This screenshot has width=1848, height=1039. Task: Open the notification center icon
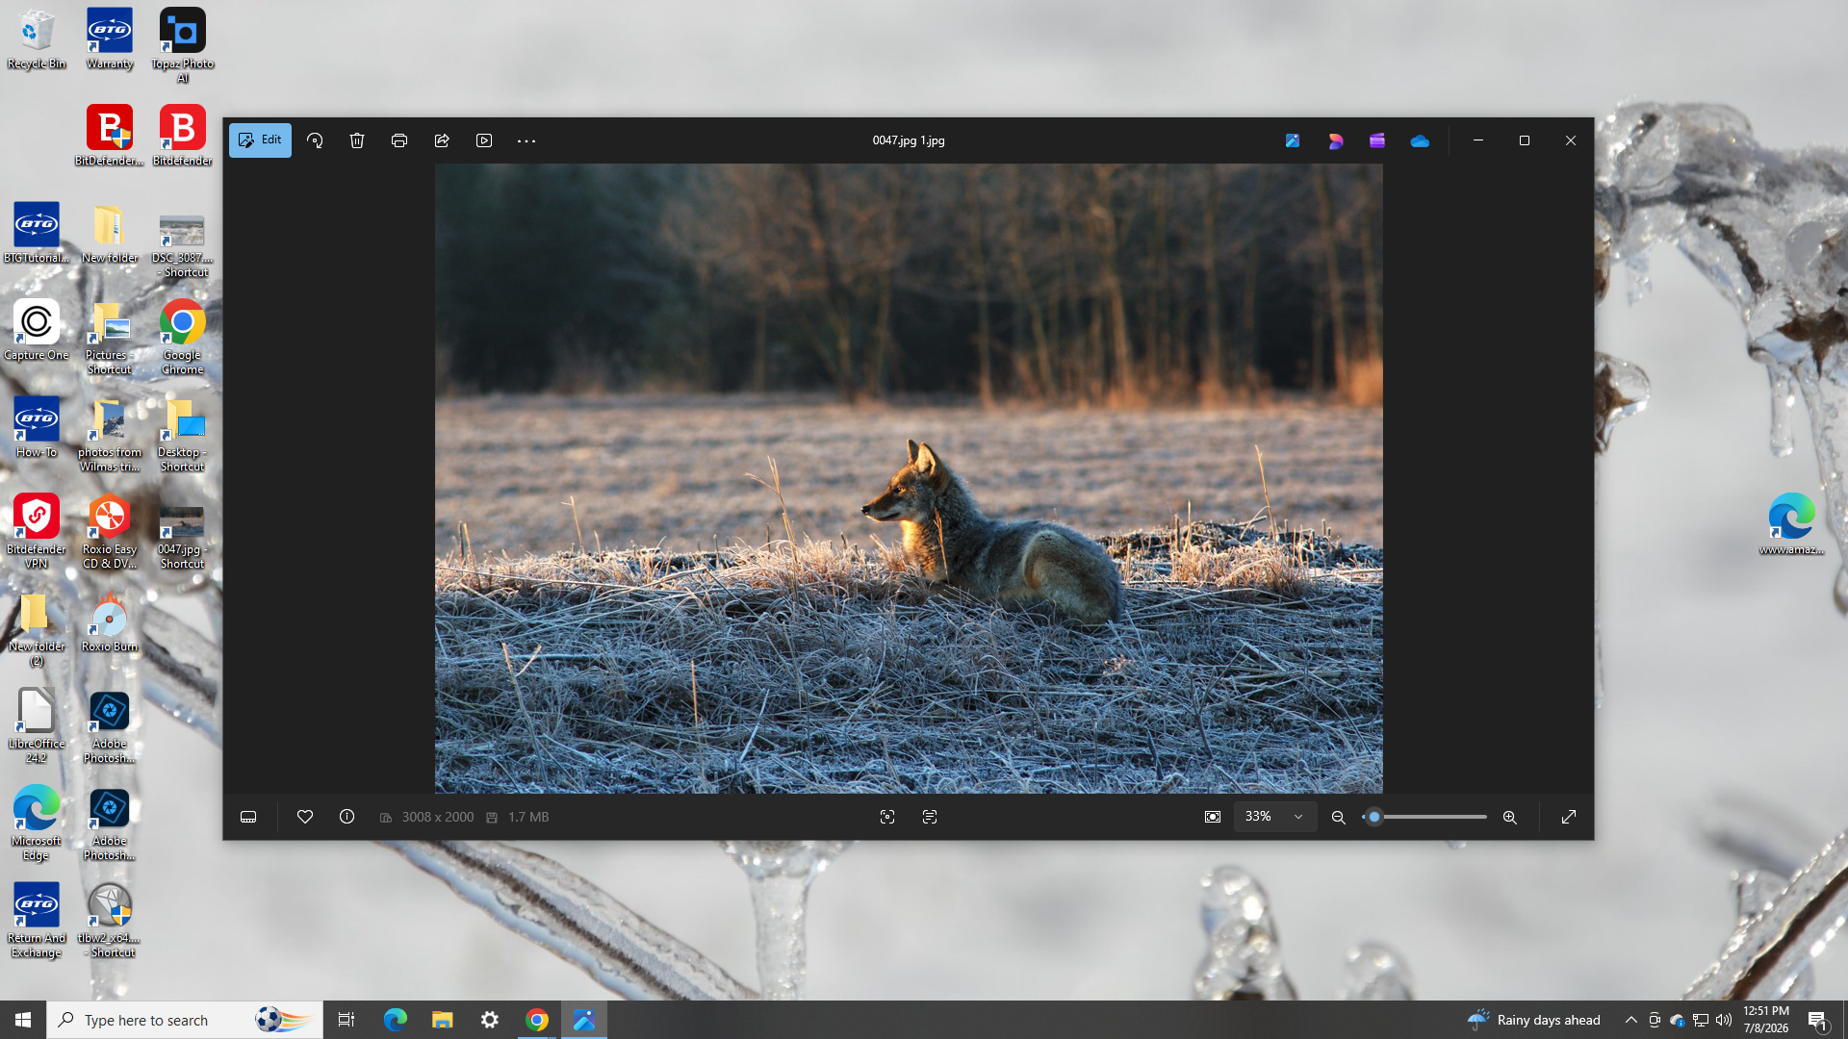pyautogui.click(x=1817, y=1020)
